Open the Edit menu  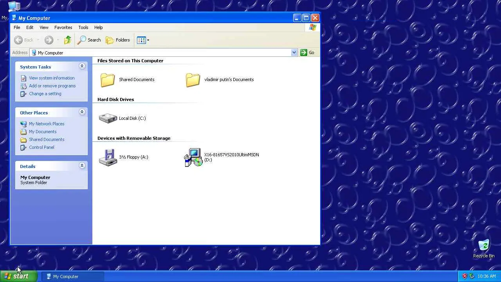point(30,27)
